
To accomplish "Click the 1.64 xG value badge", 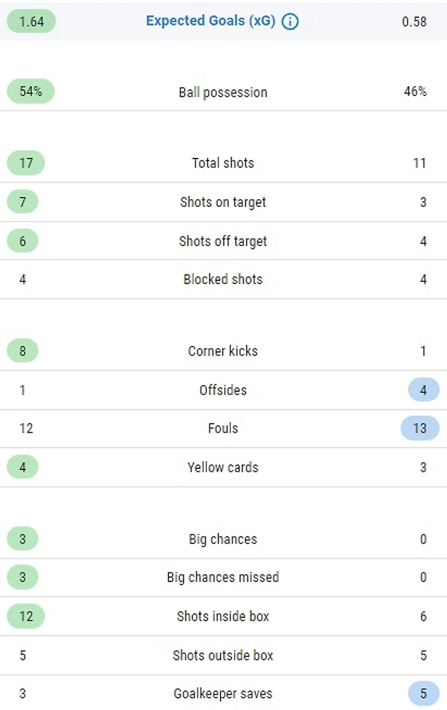I will click(31, 21).
